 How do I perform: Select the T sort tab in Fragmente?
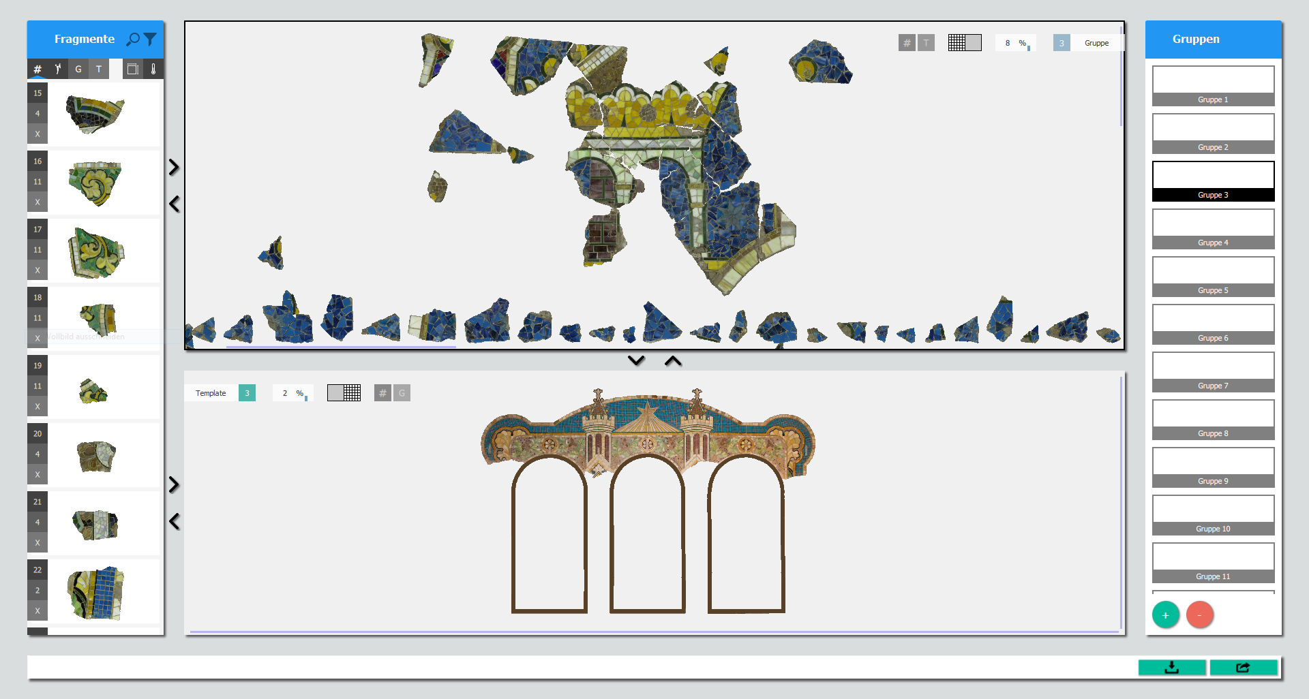(x=99, y=69)
